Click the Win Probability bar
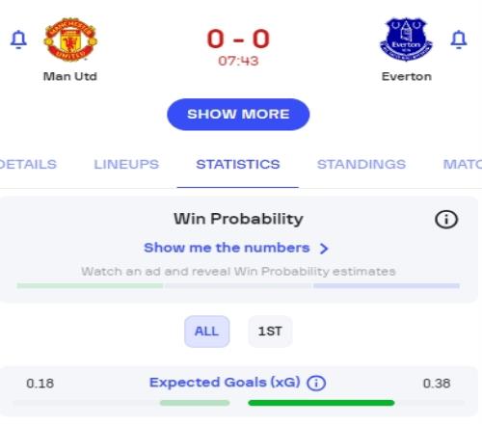 click(x=238, y=285)
